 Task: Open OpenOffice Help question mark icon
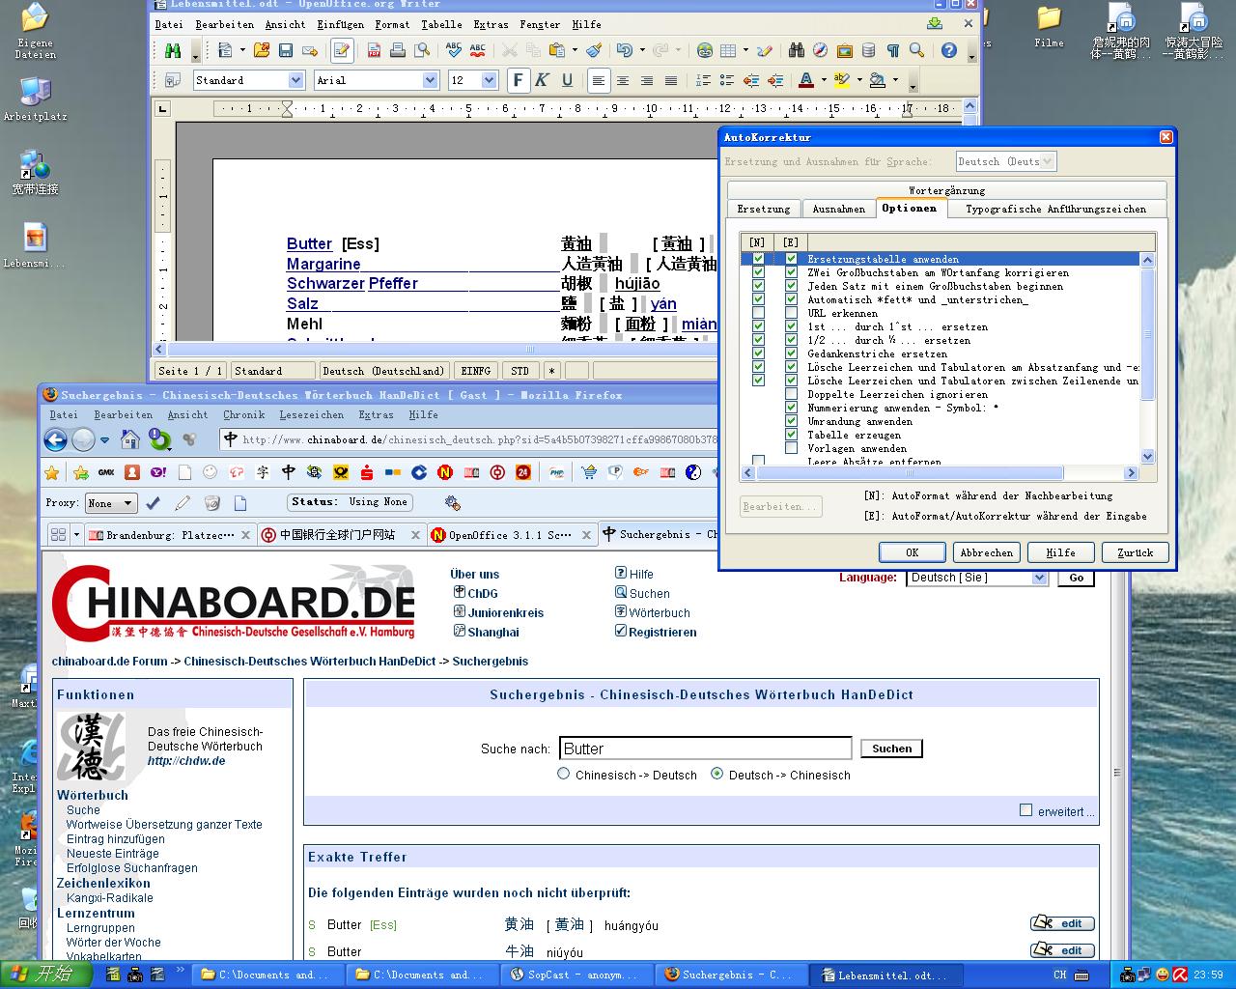click(x=949, y=50)
